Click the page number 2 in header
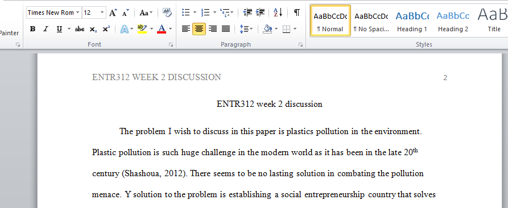 (445, 78)
